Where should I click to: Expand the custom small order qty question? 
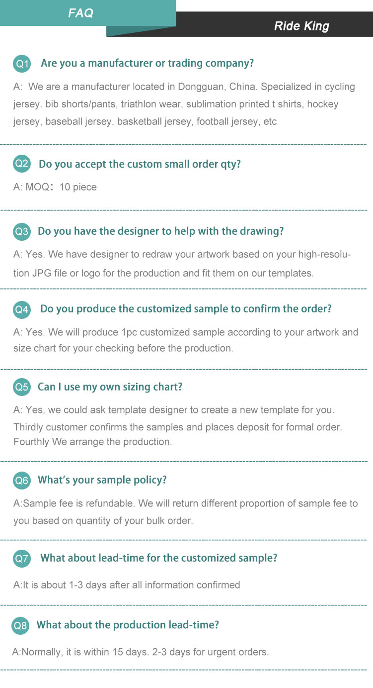pos(140,164)
